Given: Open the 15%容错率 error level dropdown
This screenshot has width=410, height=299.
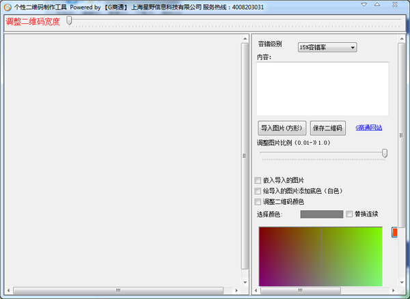Looking at the screenshot, I should click(327, 48).
